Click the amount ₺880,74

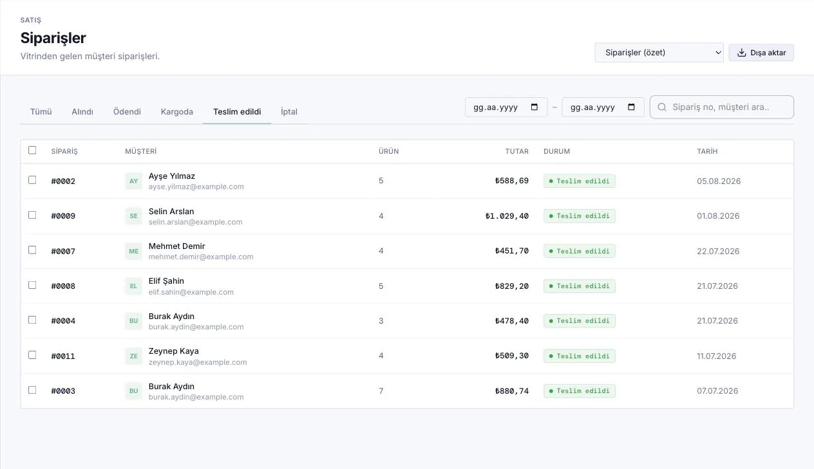coord(512,391)
